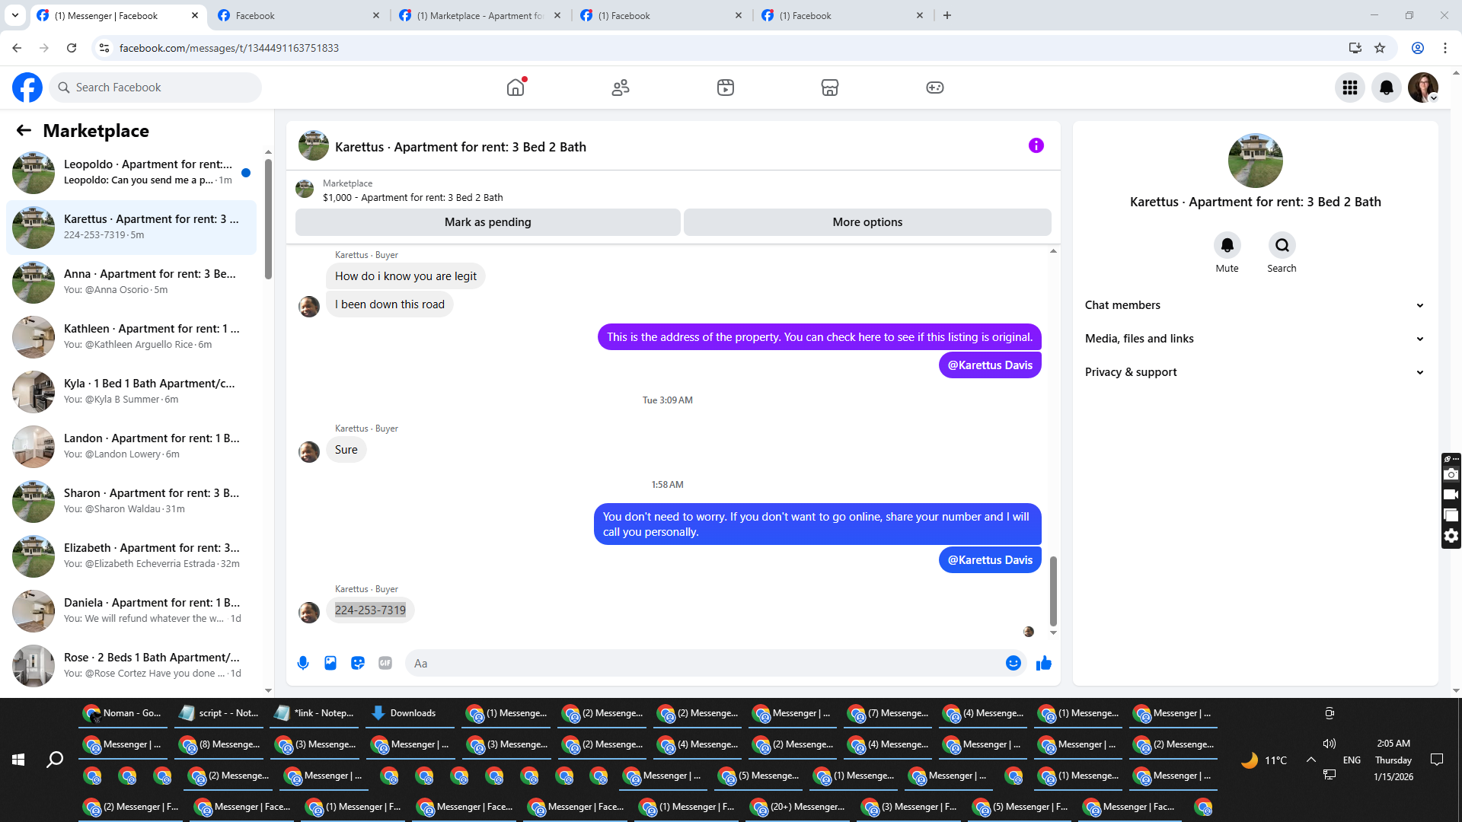Mute this conversation
The height and width of the screenshot is (822, 1462).
[1227, 245]
